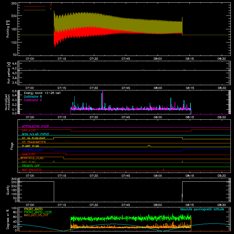Click the 300 tick on Quality axis

coord(14,179)
